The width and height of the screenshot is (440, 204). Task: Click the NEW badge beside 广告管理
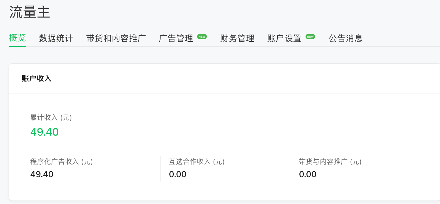(202, 37)
